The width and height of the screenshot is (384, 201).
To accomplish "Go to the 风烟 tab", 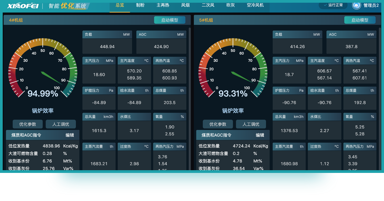I will 185,5.
